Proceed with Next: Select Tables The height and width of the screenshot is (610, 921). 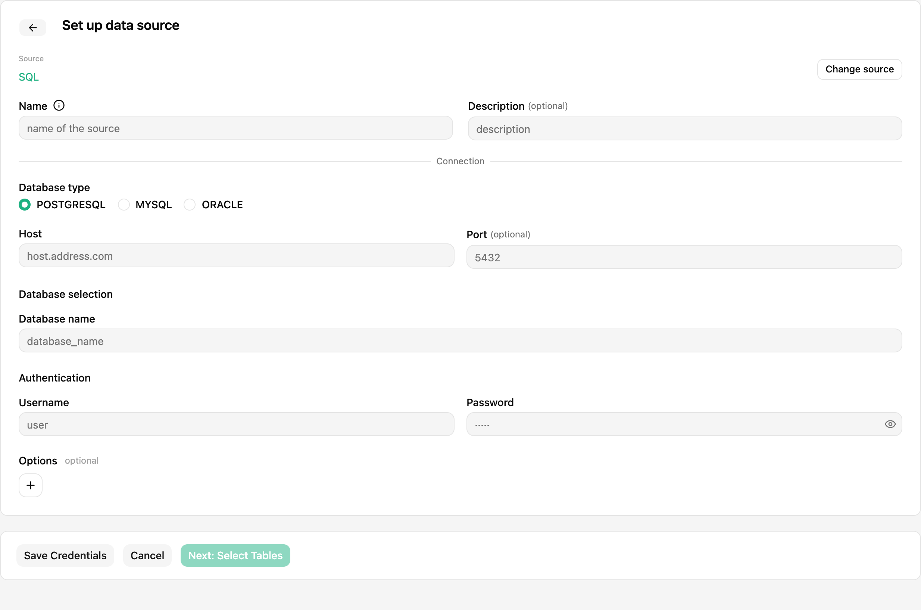pos(235,555)
